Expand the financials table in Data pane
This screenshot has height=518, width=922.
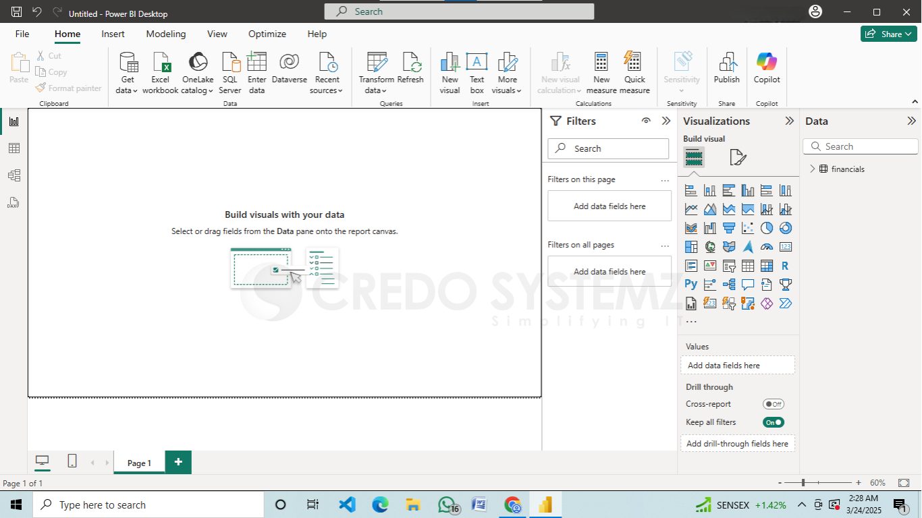[812, 169]
